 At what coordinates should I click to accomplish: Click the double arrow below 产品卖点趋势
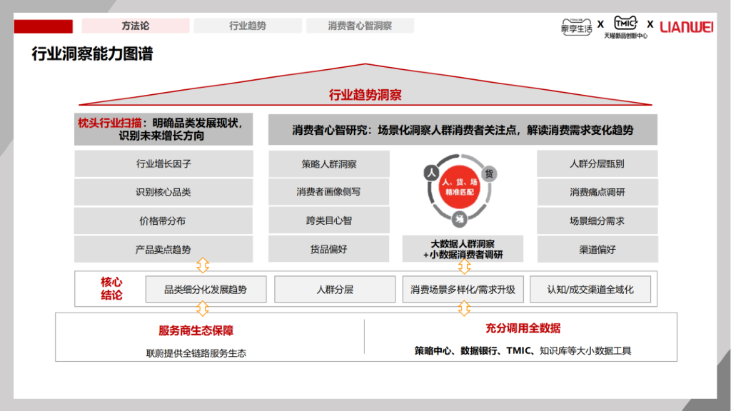(x=203, y=265)
